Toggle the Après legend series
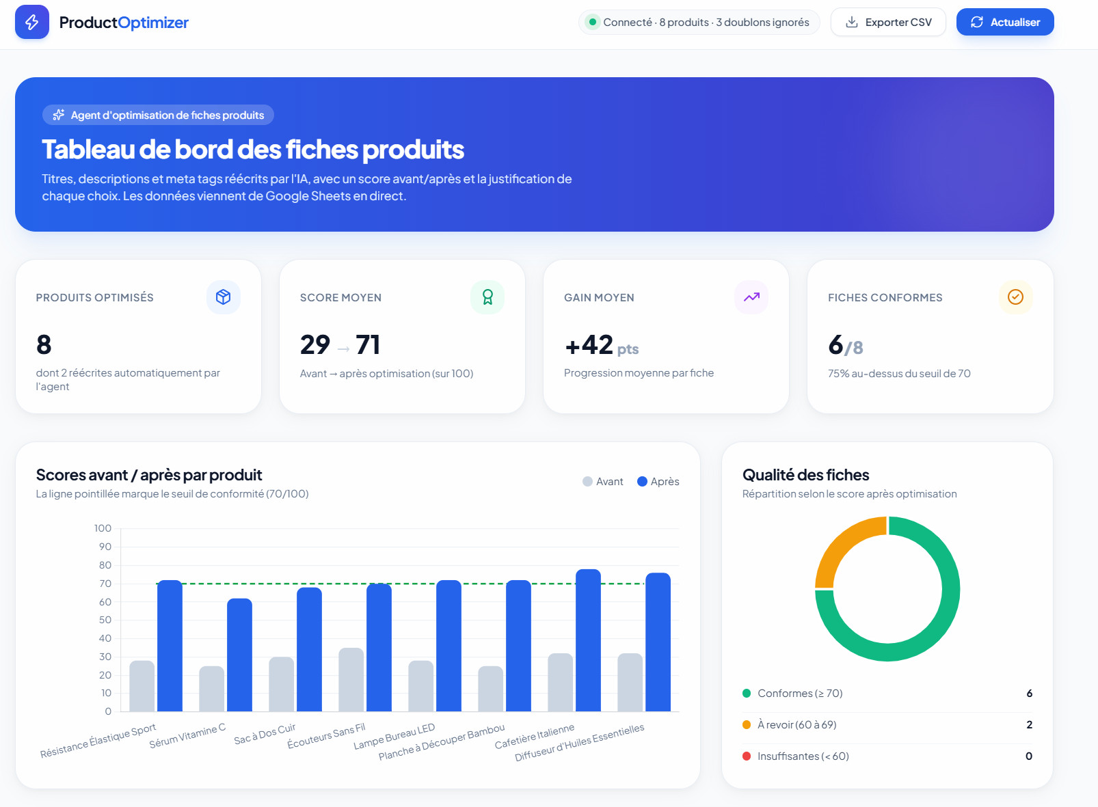Viewport: 1098px width, 807px height. click(x=658, y=482)
